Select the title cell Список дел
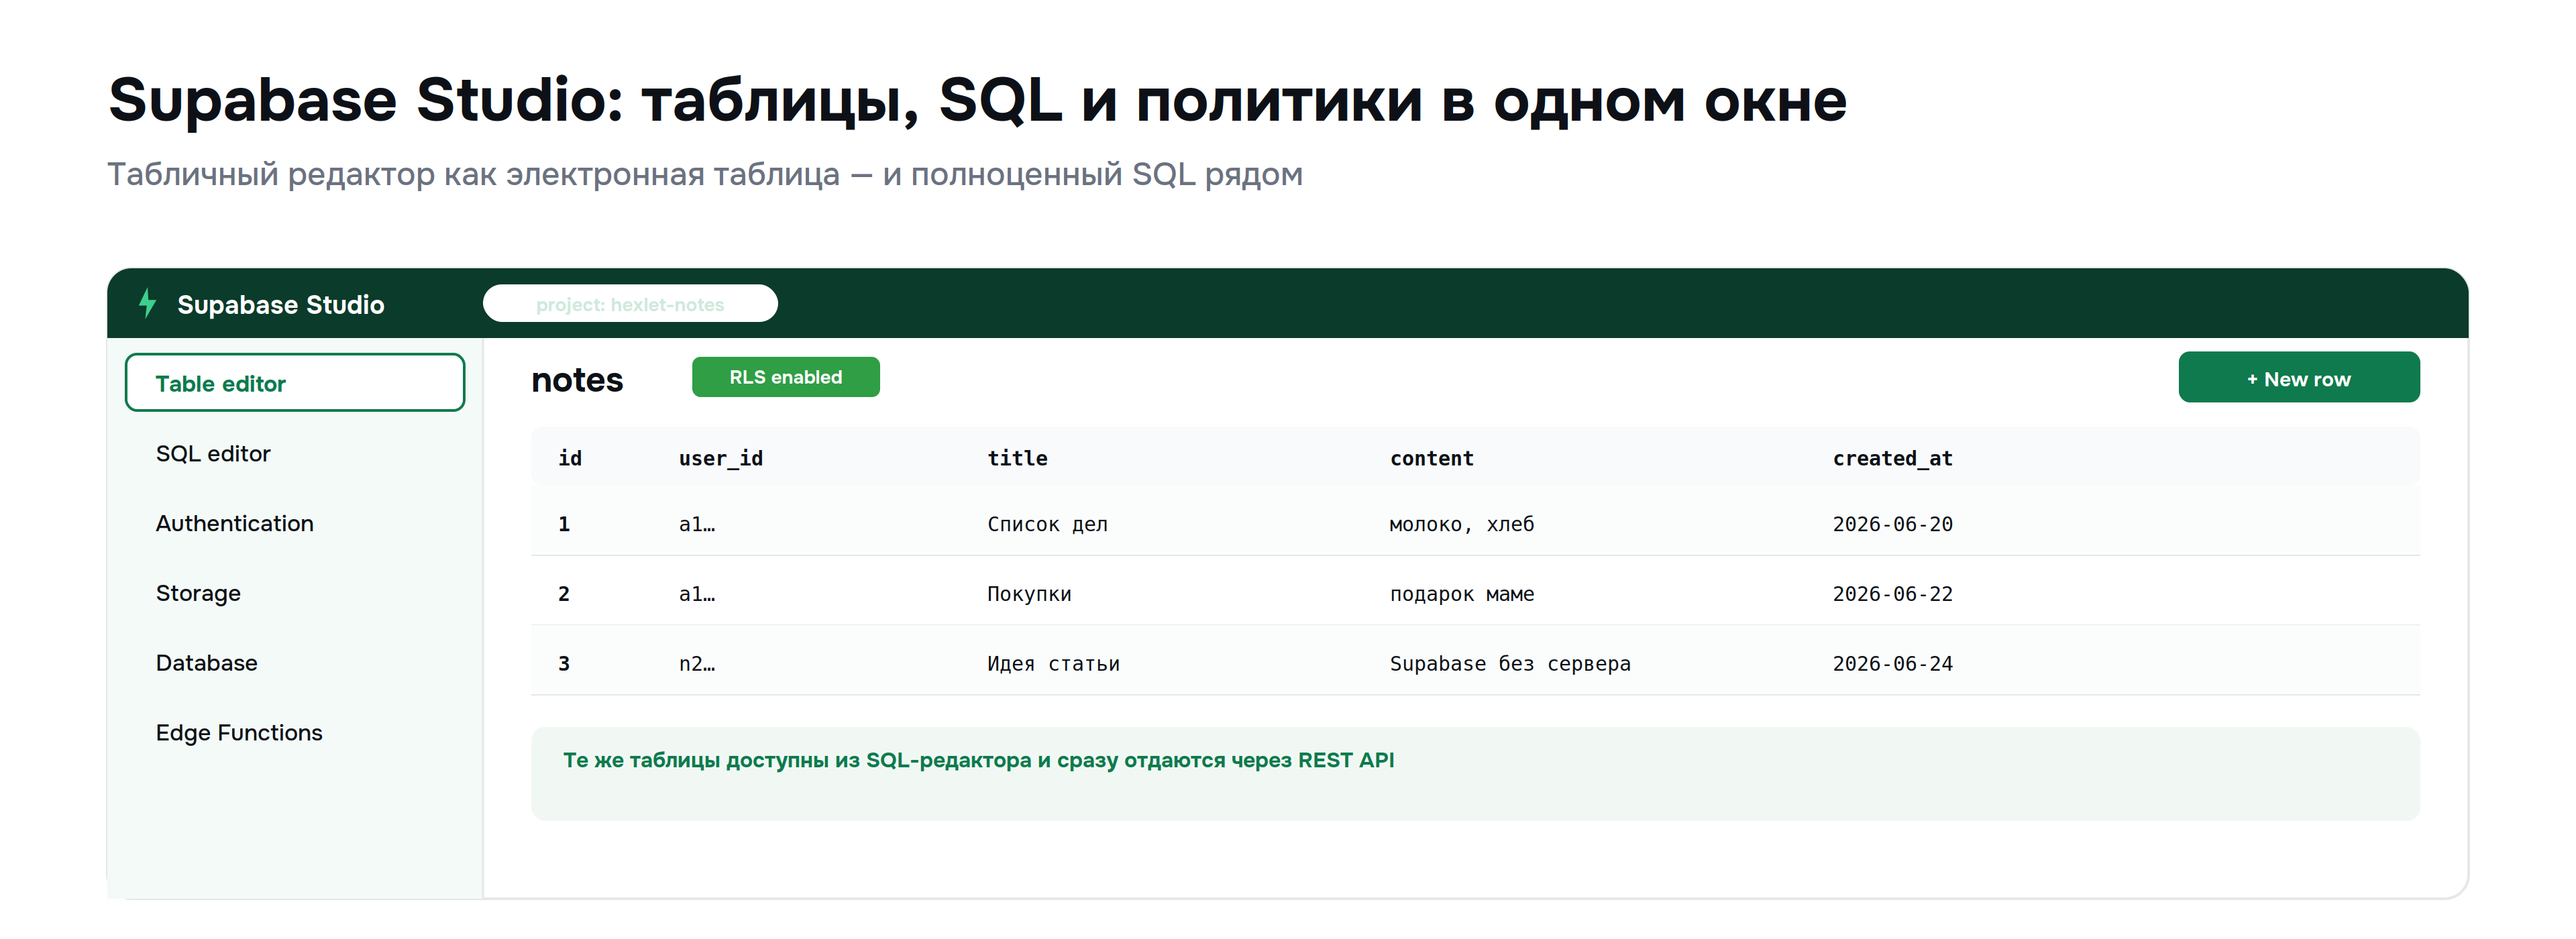Image resolution: width=2576 pixels, height=939 pixels. click(x=1047, y=524)
